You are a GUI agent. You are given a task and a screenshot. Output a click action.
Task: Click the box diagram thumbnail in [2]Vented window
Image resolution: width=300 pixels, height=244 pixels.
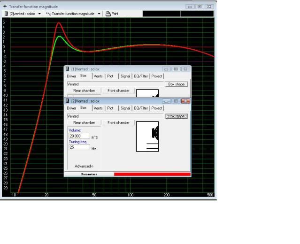147,137
